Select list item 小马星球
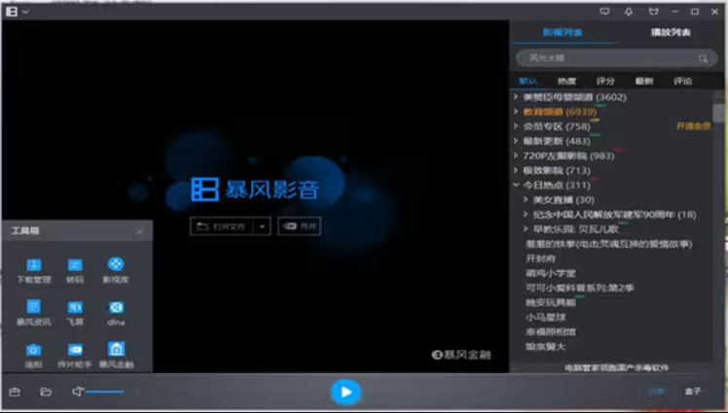Viewport: 728px width, 413px height. (x=546, y=317)
